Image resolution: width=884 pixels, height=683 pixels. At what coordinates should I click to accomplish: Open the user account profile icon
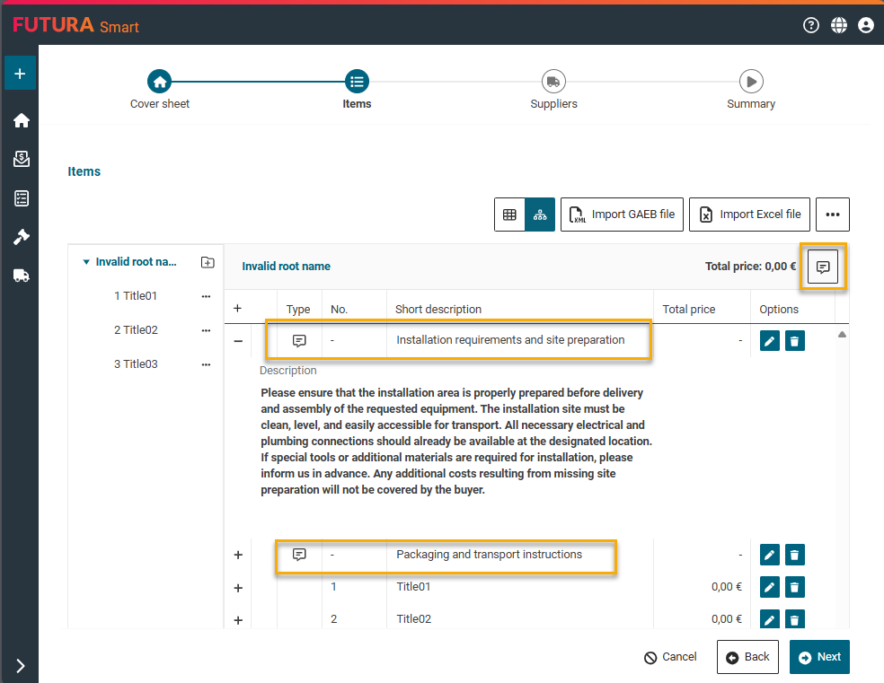[866, 25]
